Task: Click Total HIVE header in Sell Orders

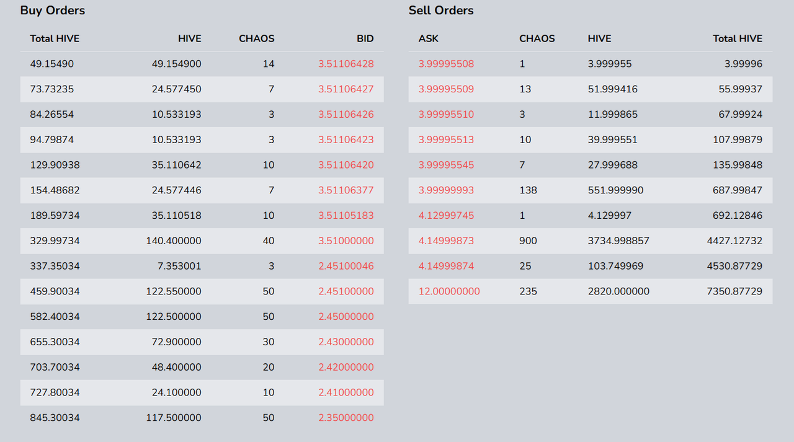Action: pos(737,38)
